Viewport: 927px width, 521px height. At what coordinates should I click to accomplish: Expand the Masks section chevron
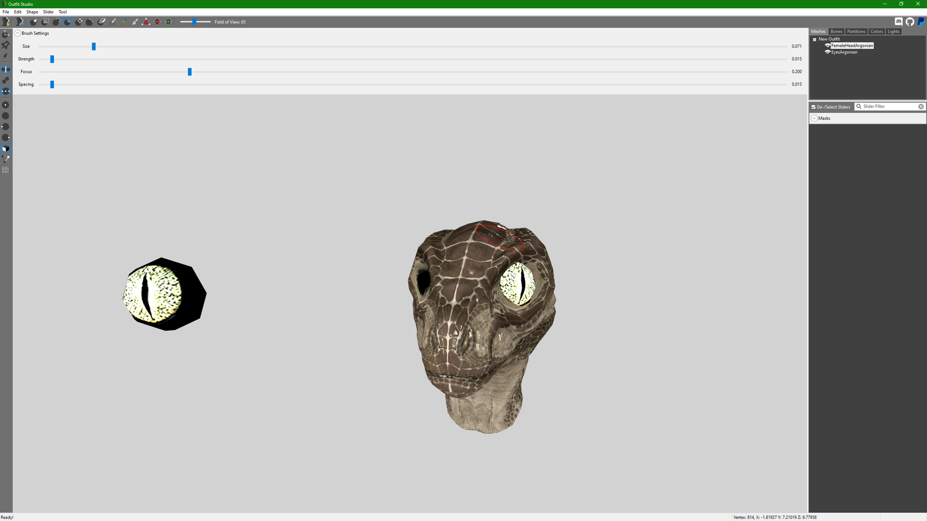point(815,118)
